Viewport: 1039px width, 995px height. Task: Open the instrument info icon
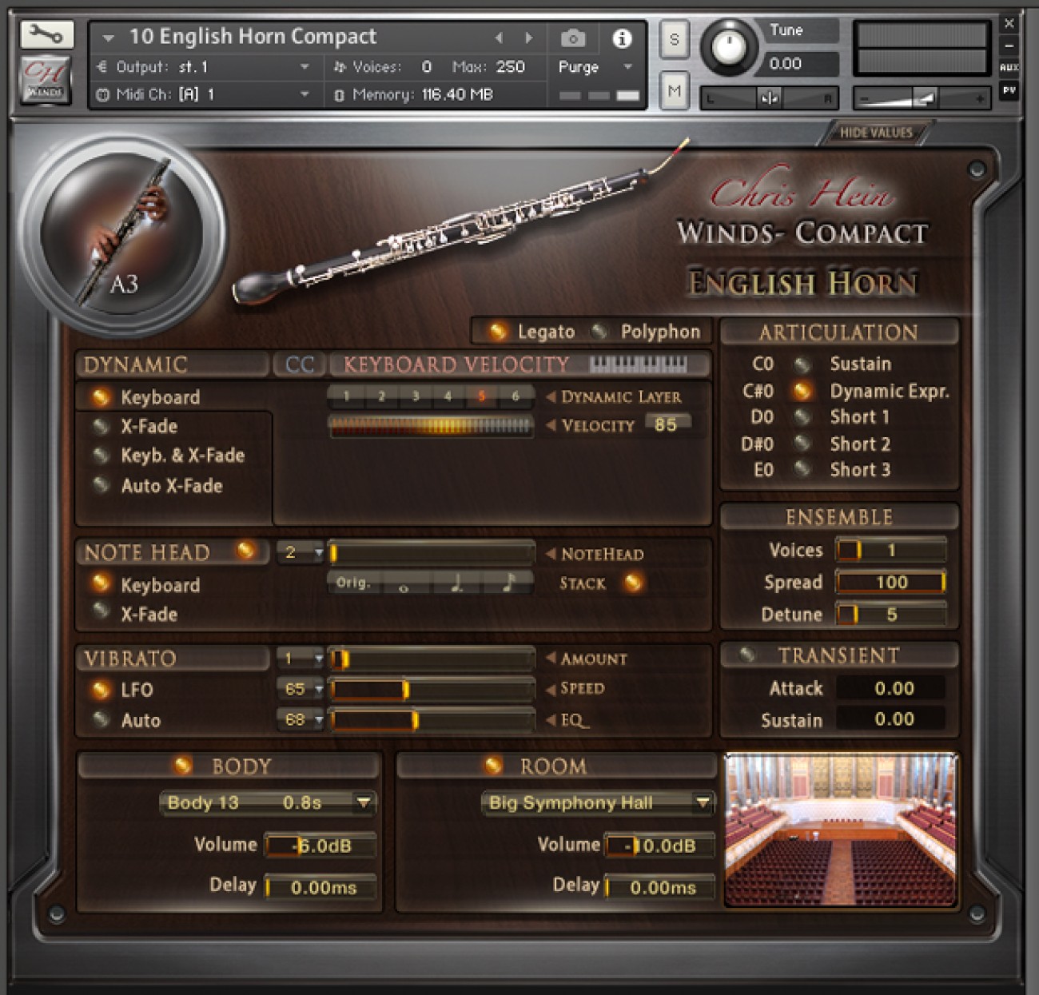tap(621, 38)
